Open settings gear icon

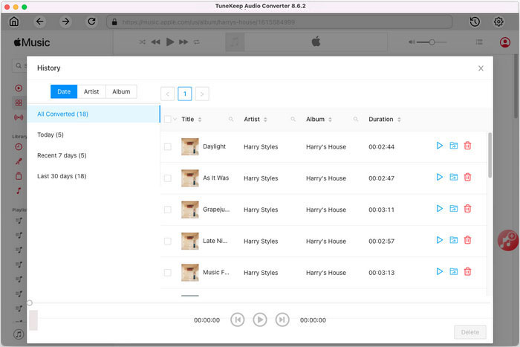click(x=498, y=22)
